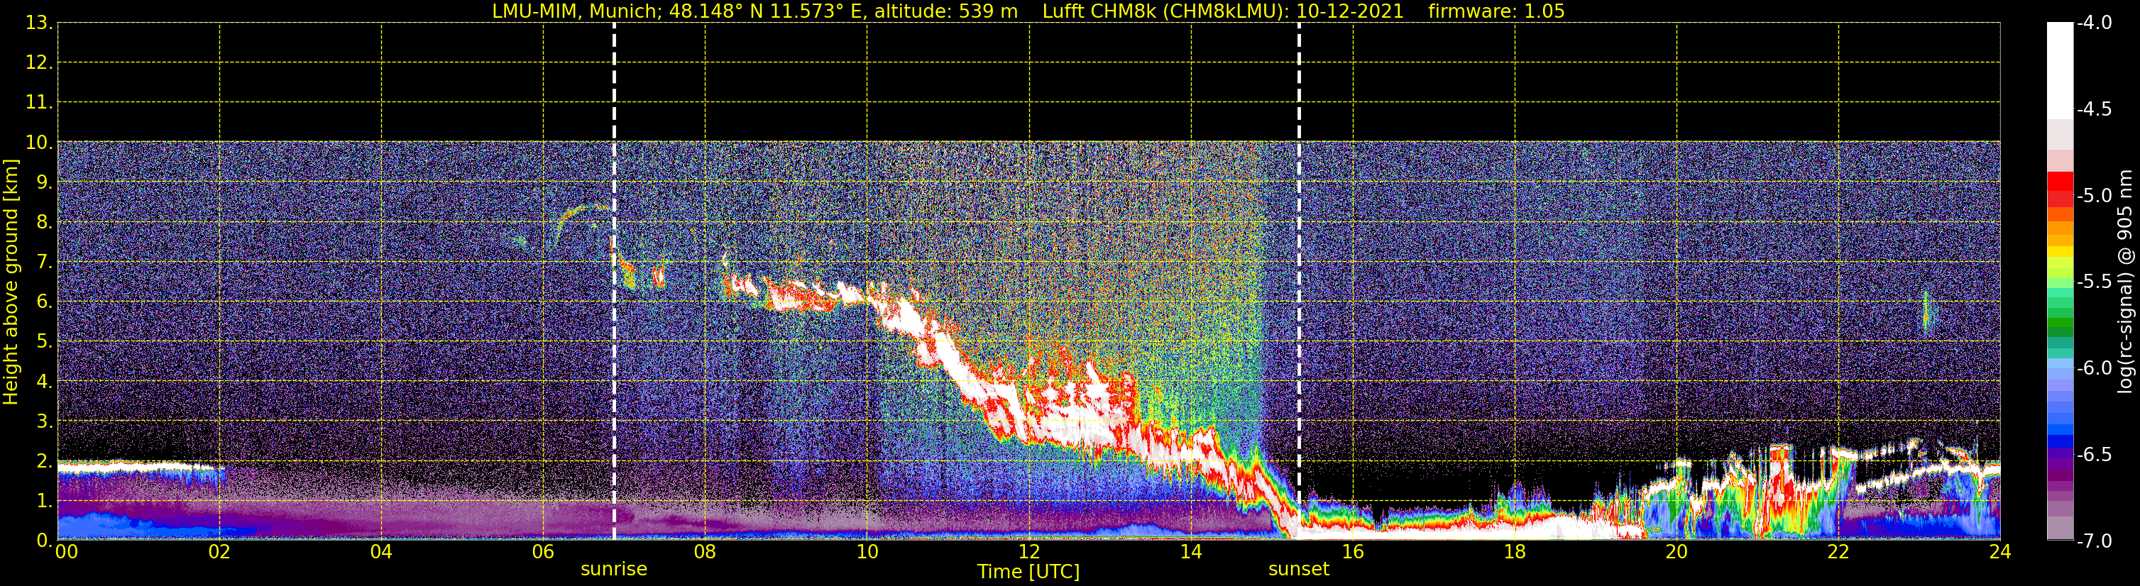Click the time axis tick label '02'

click(219, 553)
